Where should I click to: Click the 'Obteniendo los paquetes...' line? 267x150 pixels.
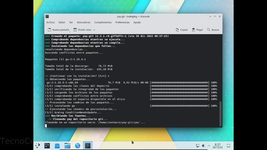coord(68,79)
